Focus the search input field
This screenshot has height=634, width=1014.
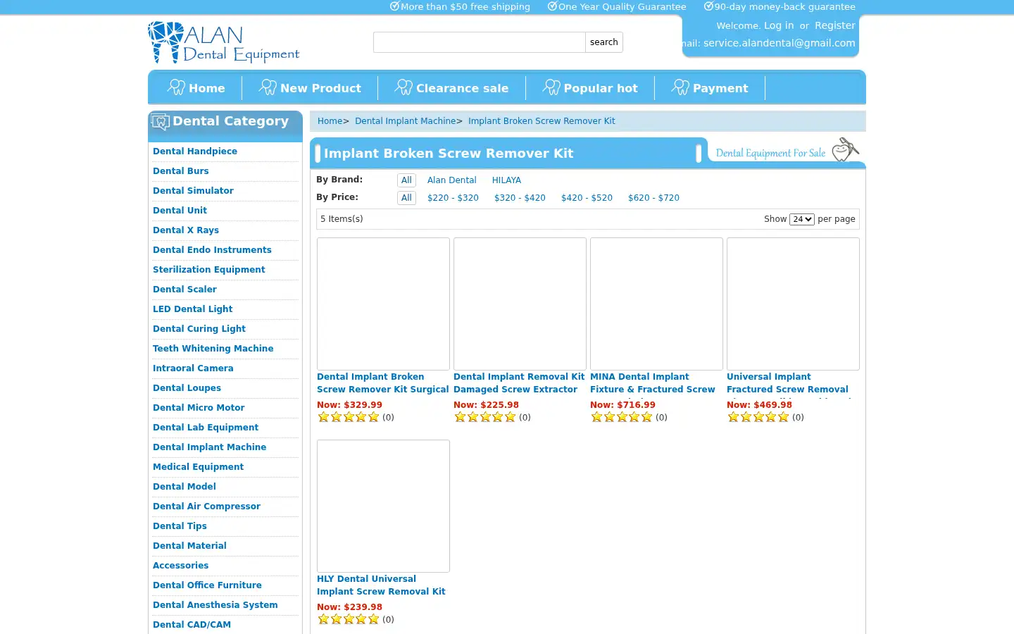coord(480,42)
